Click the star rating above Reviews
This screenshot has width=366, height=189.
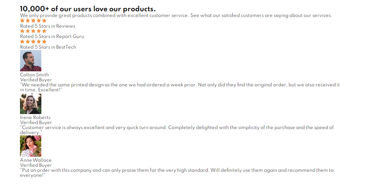[x=33, y=20]
